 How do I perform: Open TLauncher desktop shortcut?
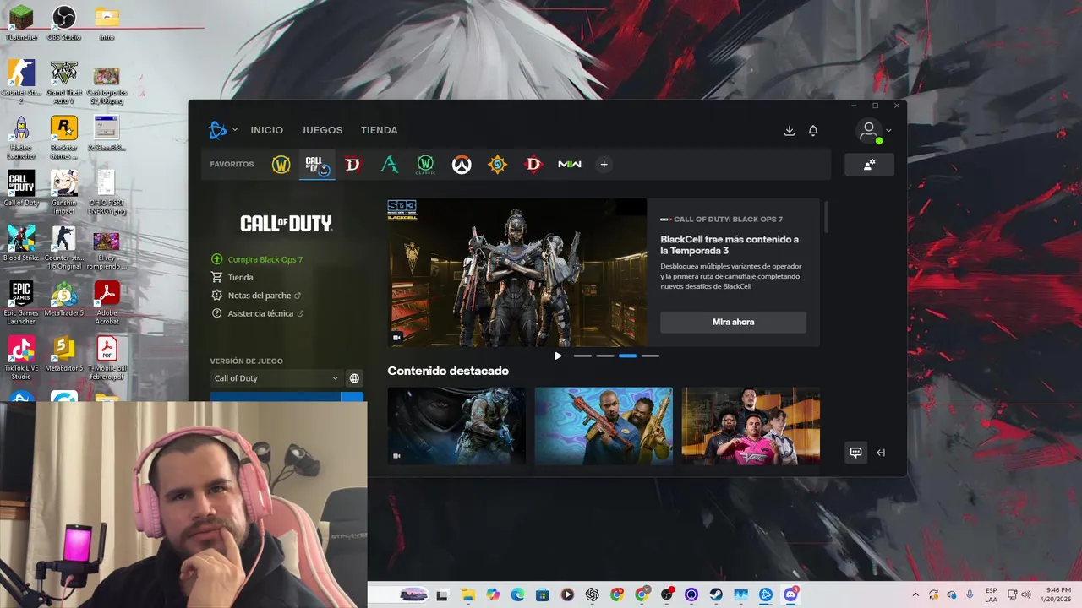pyautogui.click(x=21, y=23)
